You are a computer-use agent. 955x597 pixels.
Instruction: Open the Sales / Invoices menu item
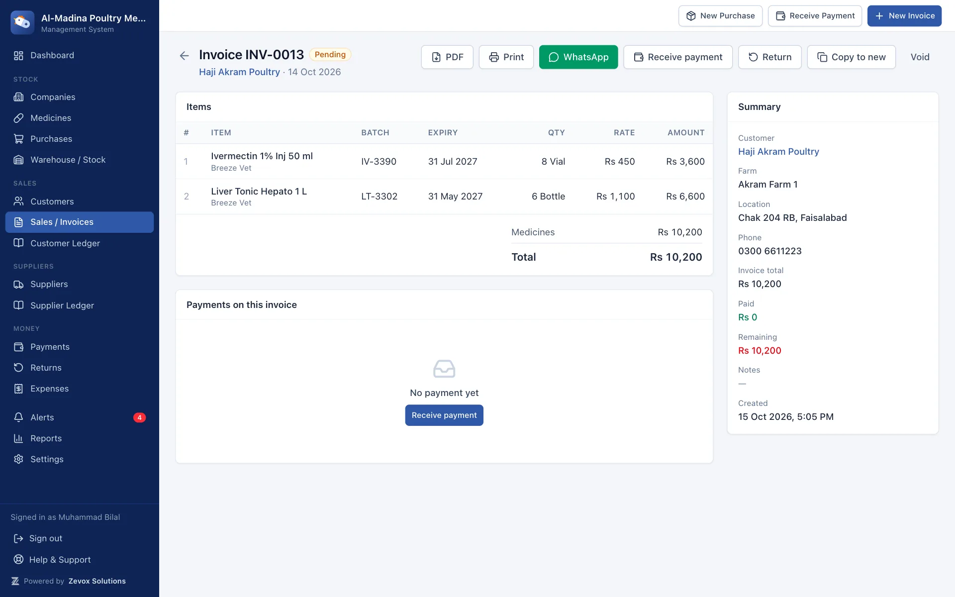coord(80,222)
